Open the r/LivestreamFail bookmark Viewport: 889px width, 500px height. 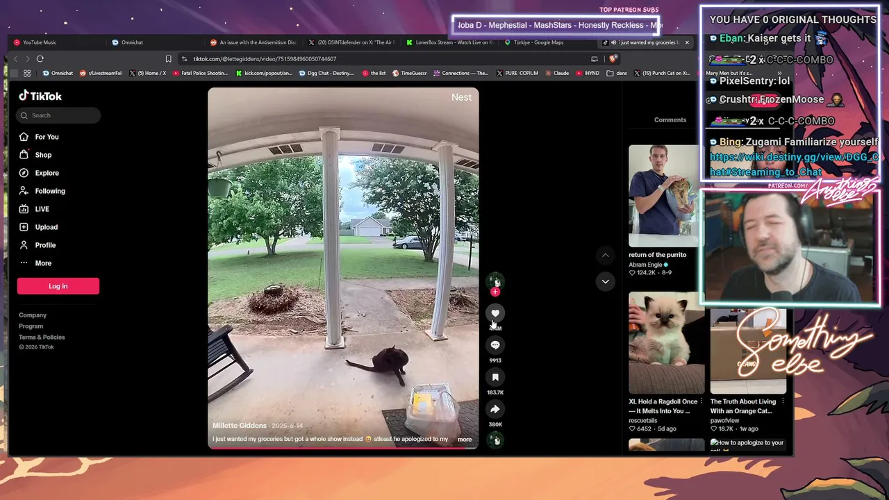click(x=101, y=73)
